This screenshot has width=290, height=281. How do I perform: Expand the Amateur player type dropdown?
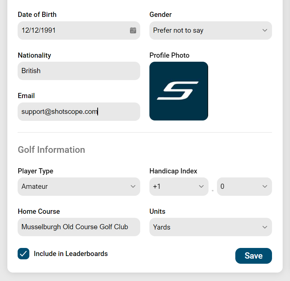coord(79,187)
